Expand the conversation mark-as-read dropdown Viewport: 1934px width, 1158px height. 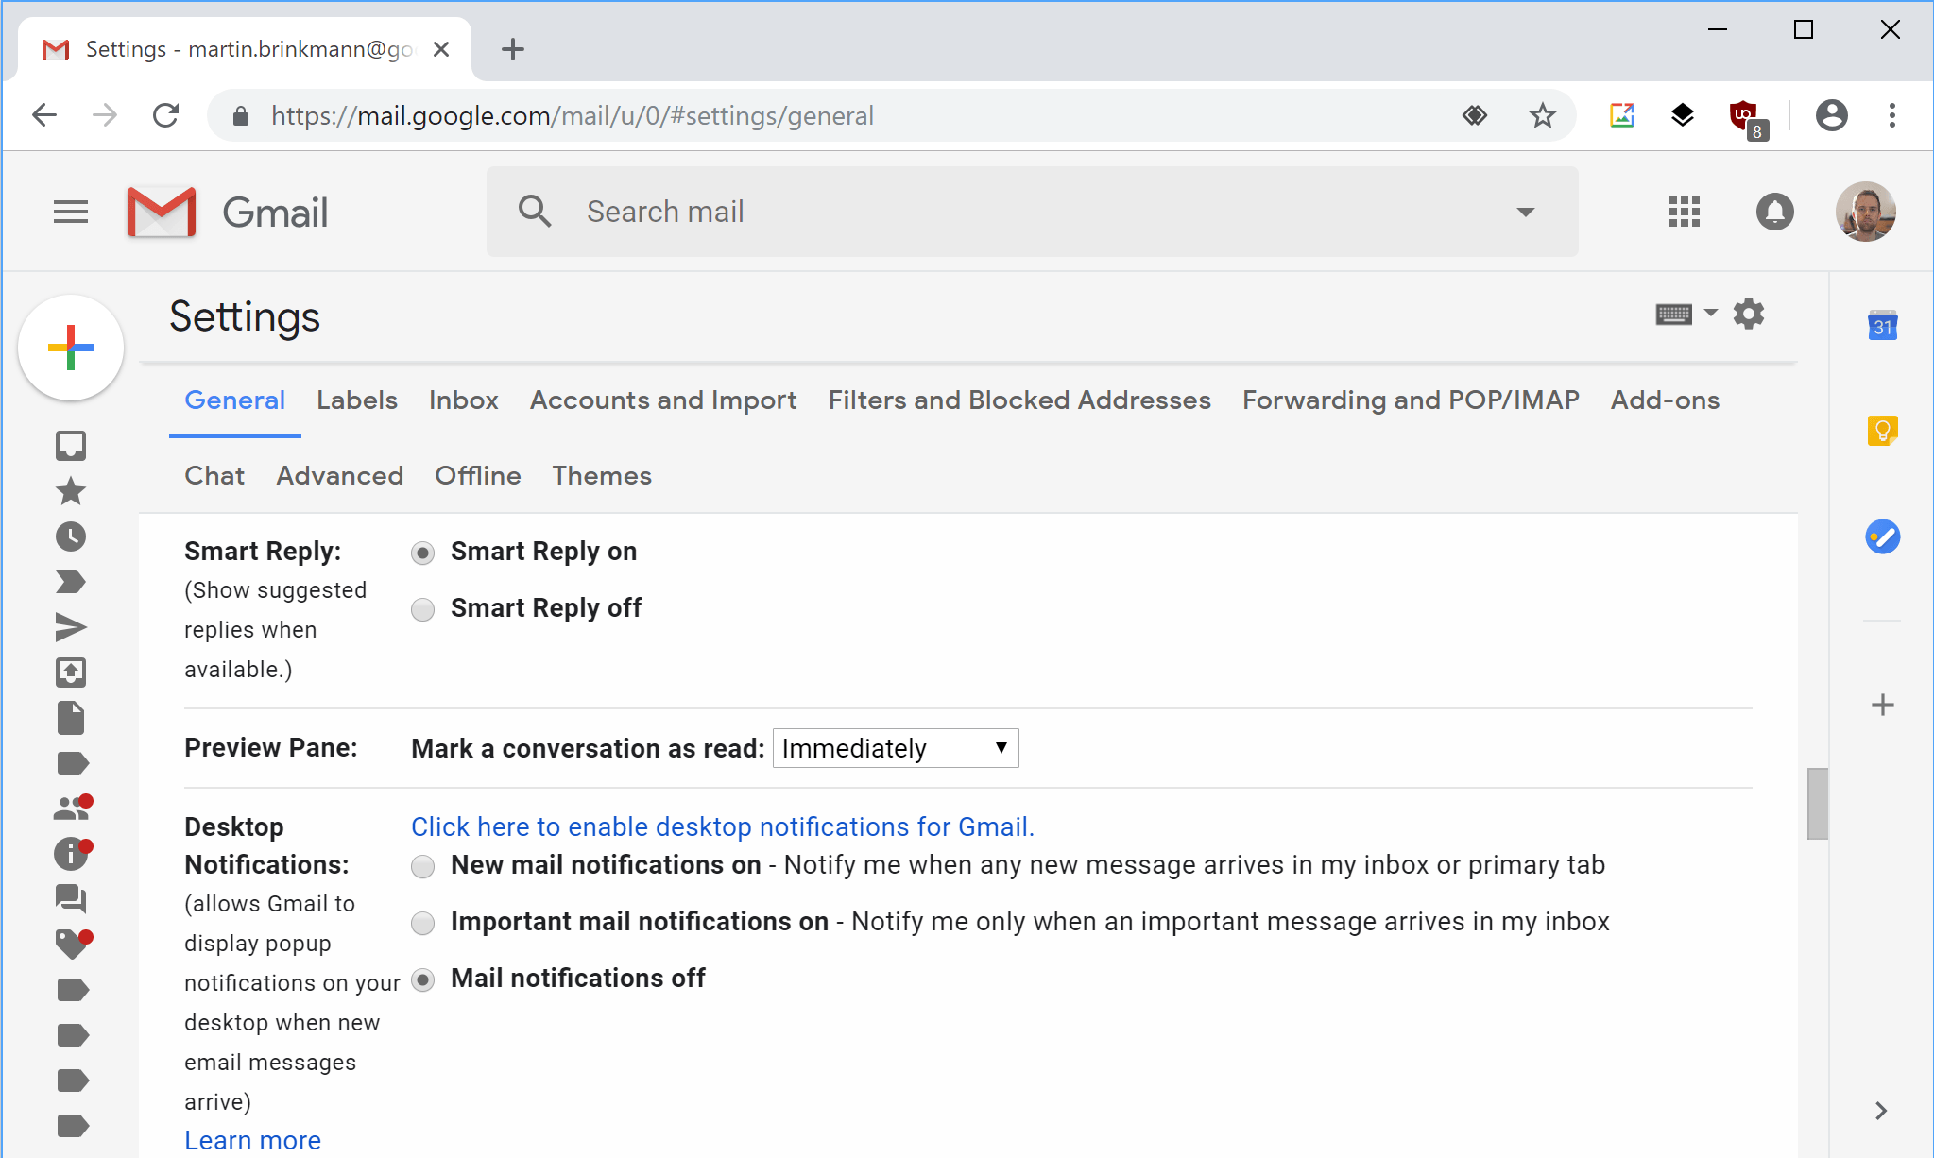(x=895, y=749)
